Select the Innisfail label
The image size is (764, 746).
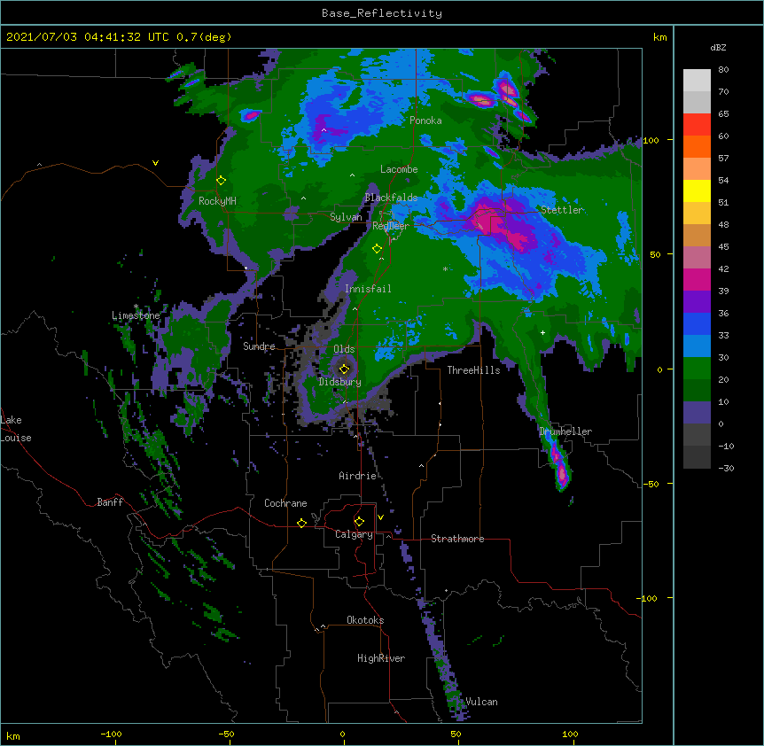(368, 289)
